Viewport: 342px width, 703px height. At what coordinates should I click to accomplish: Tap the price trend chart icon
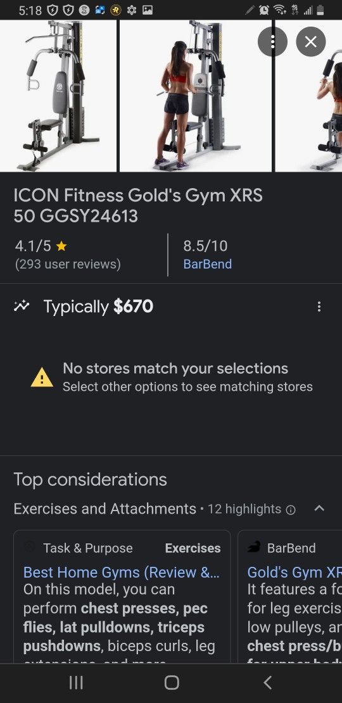21,307
